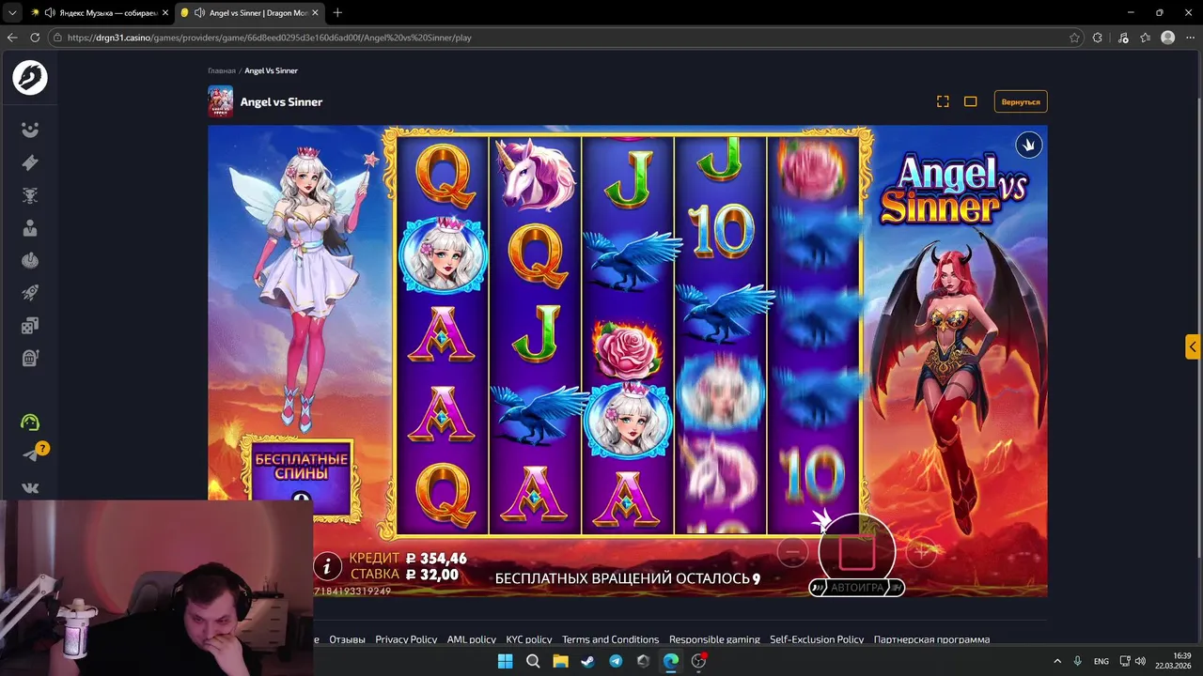Open the KYC policy footer link
The height and width of the screenshot is (676, 1203).
pos(529,639)
